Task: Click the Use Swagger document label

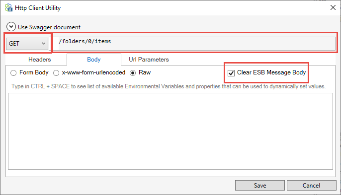Action: [x=49, y=27]
